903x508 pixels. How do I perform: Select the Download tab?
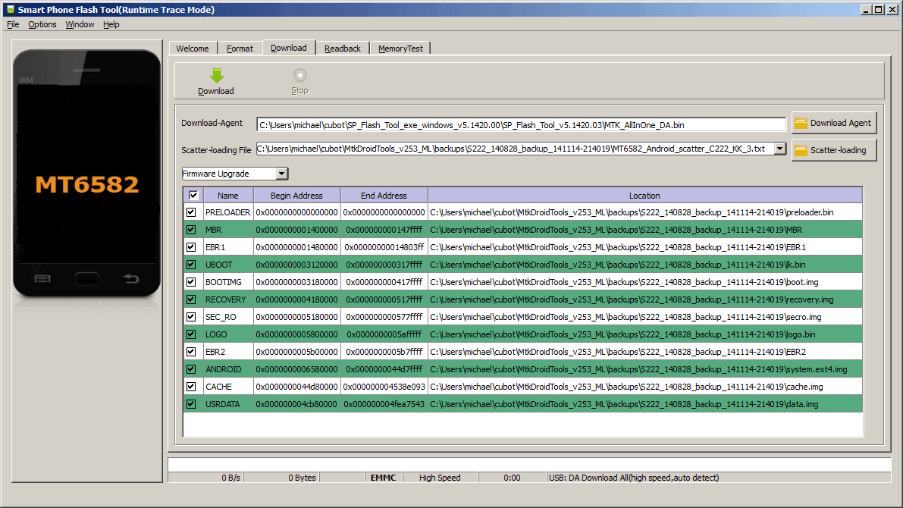(289, 48)
